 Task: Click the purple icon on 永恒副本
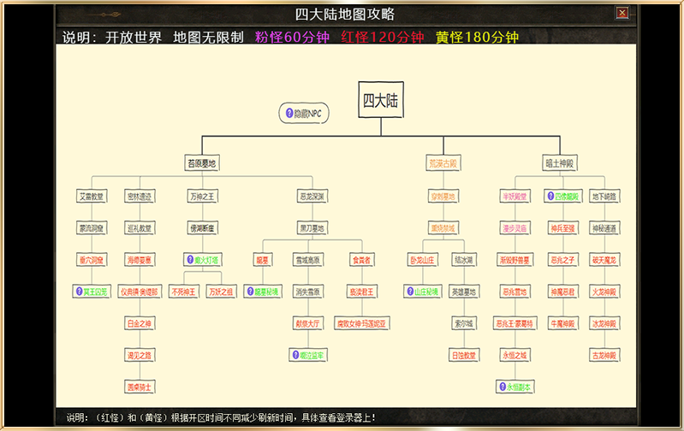point(502,387)
